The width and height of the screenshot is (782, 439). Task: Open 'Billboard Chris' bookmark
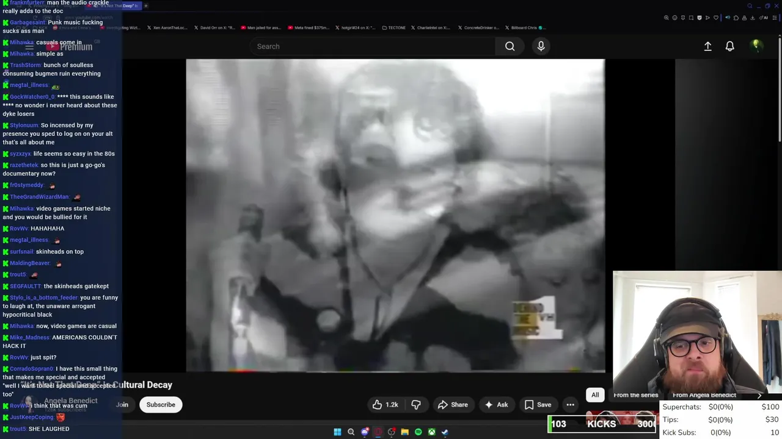pyautogui.click(x=525, y=27)
